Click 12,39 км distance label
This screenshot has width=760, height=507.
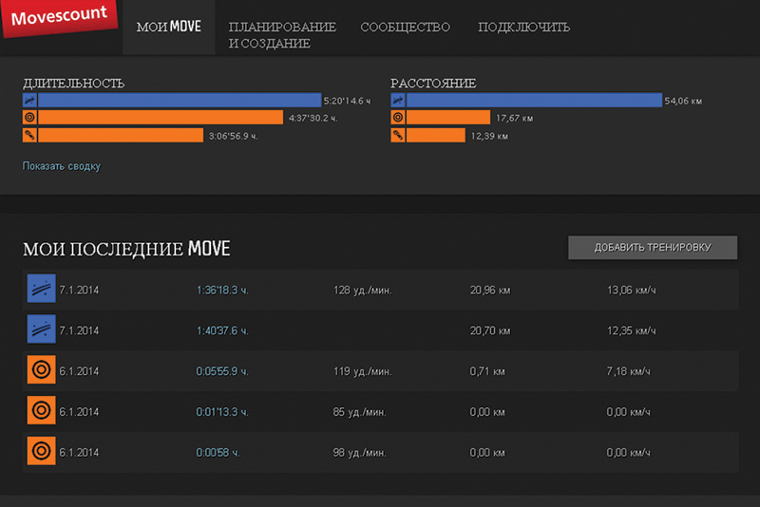tap(489, 136)
